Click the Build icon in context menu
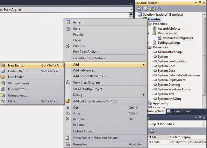Viewport: 207px width, 148px height. 68,29
